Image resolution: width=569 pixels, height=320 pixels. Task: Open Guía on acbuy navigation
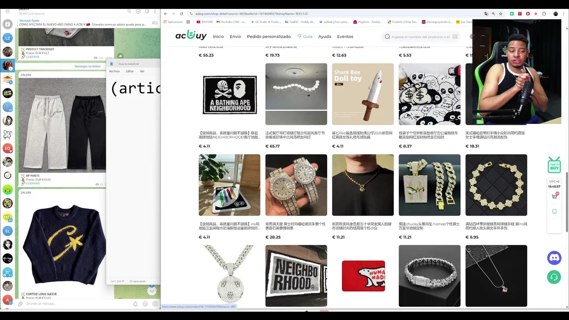click(x=305, y=36)
